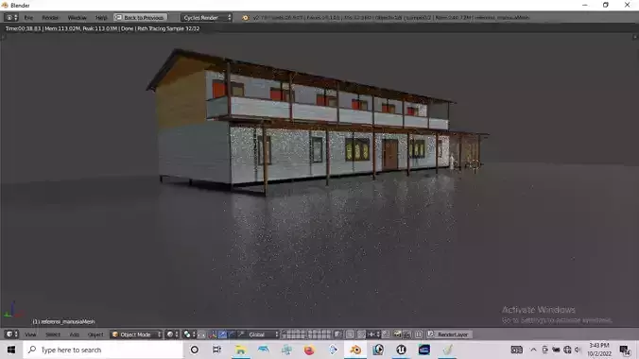Toggle the proportional editing icon
Screen dimensions: 639x359
click(350, 334)
